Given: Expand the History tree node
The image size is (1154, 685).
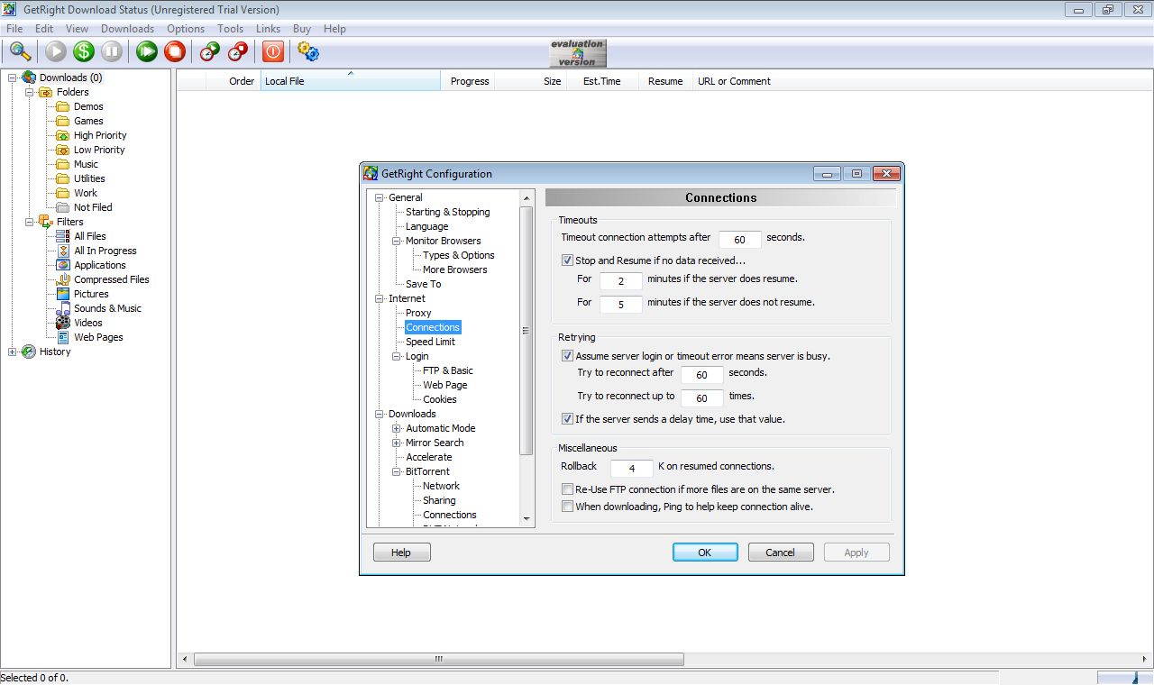Looking at the screenshot, I should (13, 352).
